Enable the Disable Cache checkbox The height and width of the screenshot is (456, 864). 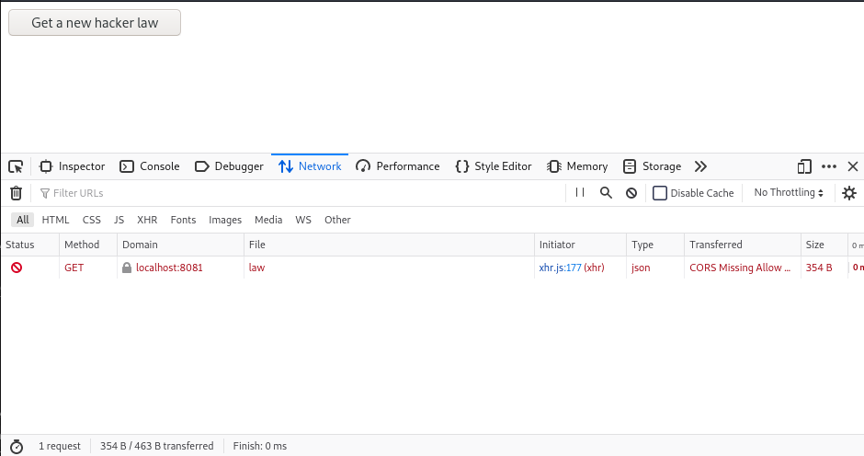[x=660, y=193]
